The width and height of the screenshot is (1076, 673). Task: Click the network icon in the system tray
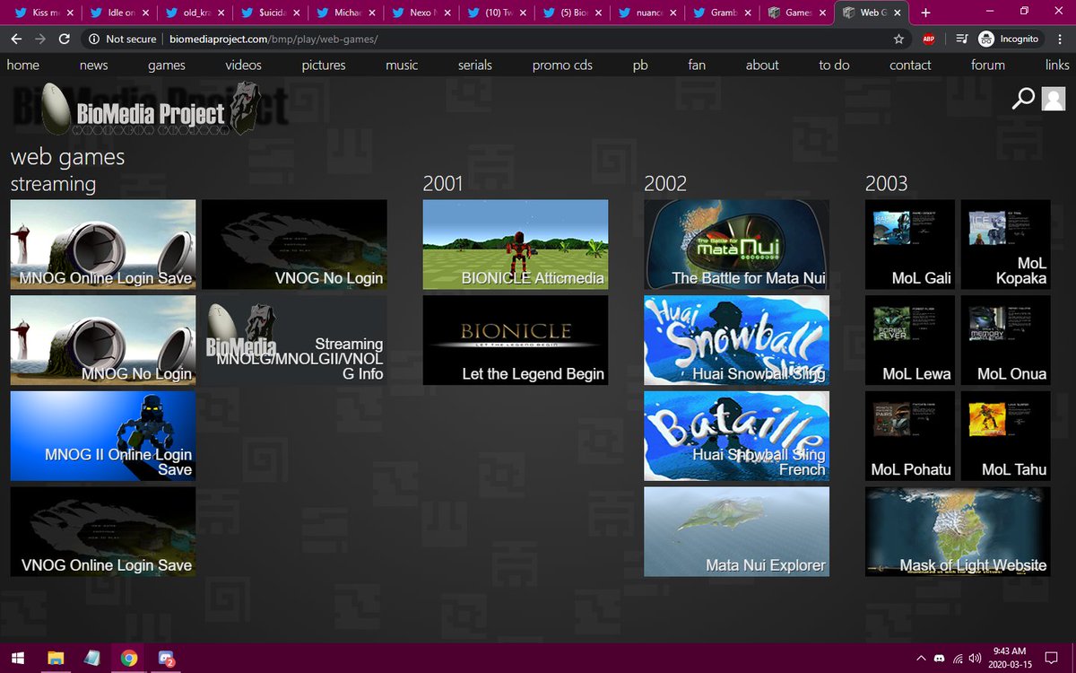coord(957,659)
